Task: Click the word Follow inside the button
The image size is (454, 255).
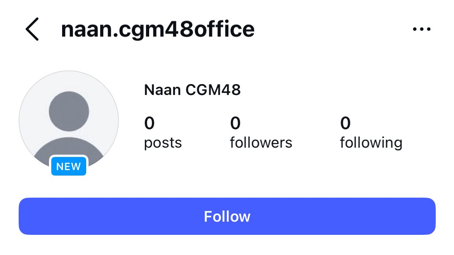Action: [x=227, y=216]
